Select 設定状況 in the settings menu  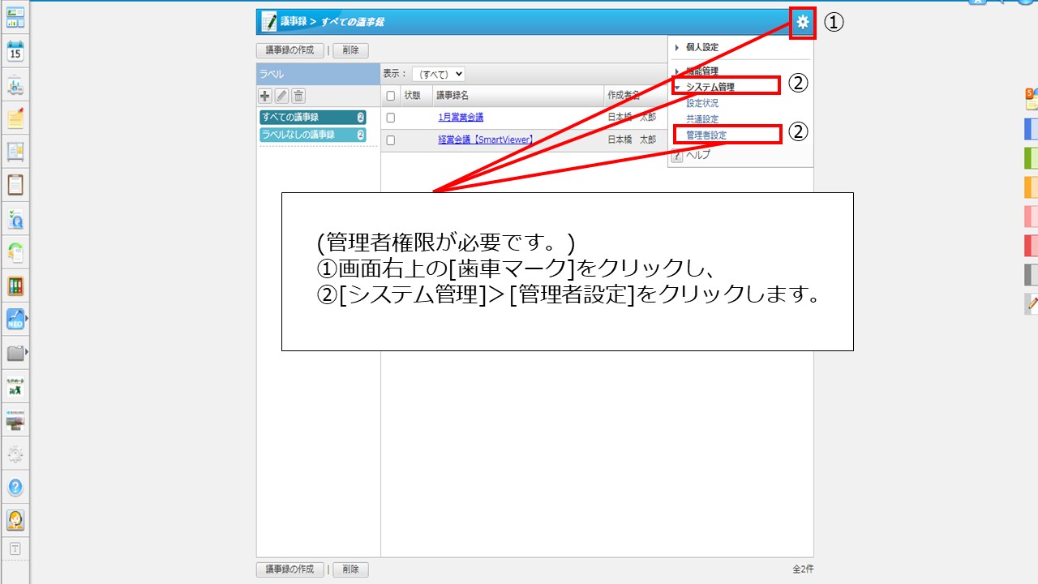click(702, 104)
